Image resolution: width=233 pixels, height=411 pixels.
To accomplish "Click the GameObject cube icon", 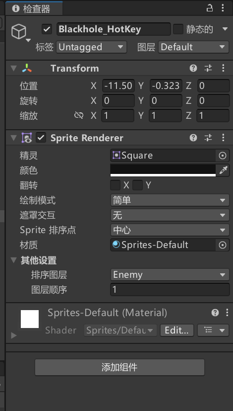I will pyautogui.click(x=19, y=32).
